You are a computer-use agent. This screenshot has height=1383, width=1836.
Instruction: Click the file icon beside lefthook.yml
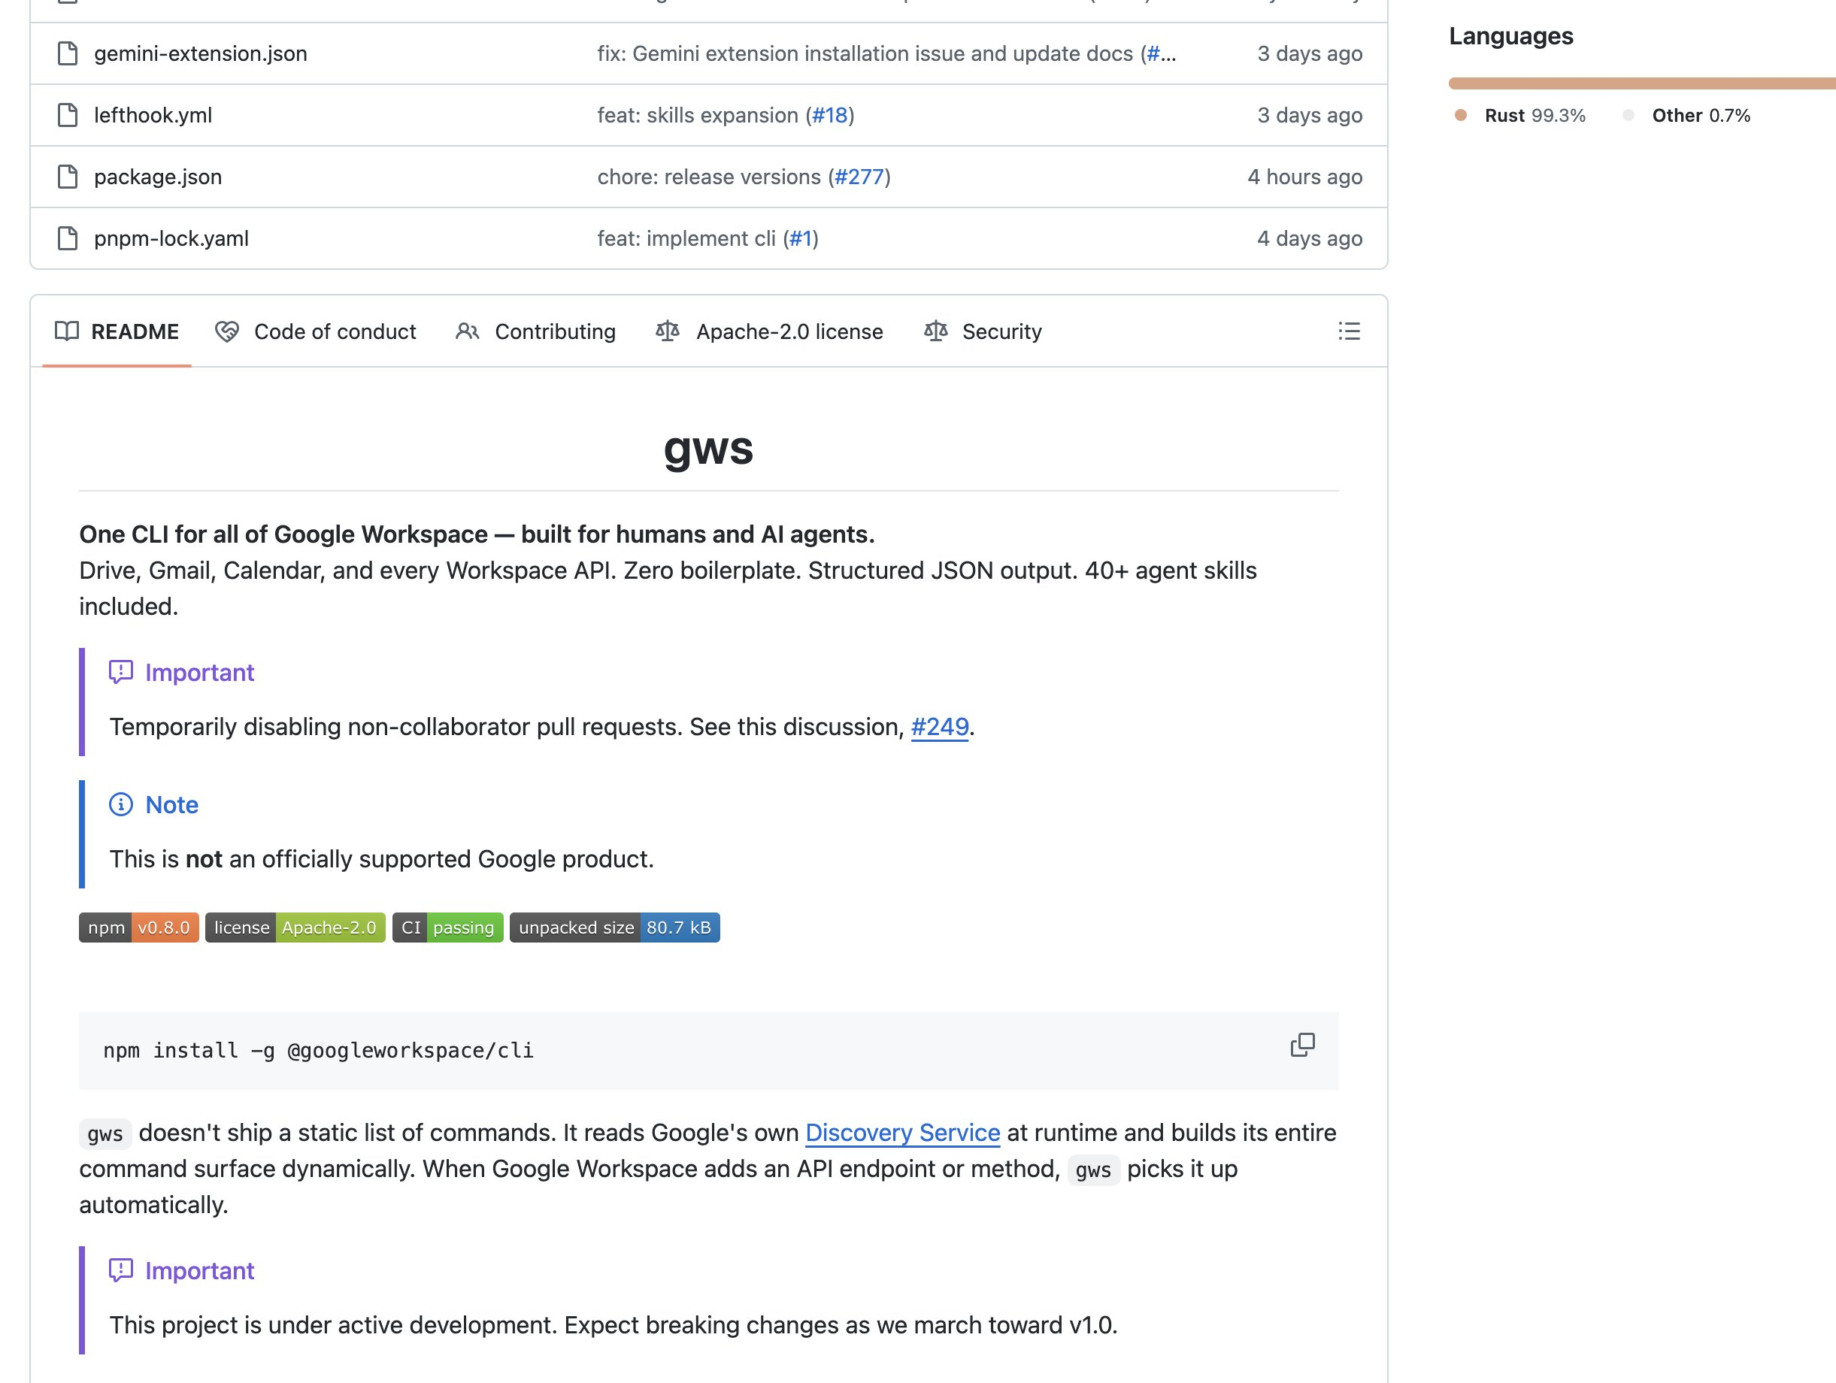tap(67, 114)
